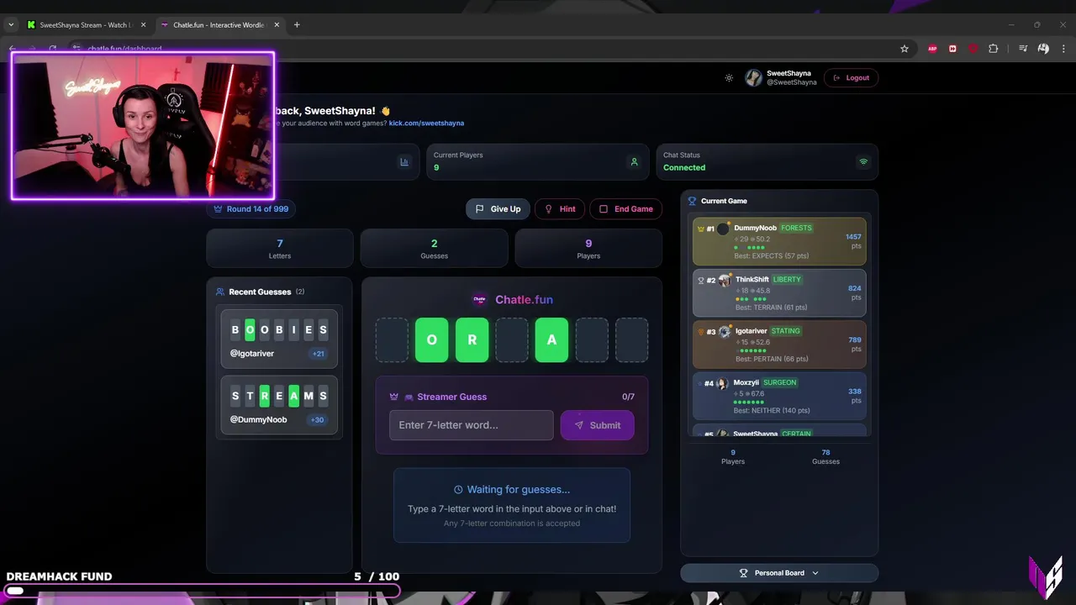Click the FORESTS word tag

(x=796, y=228)
